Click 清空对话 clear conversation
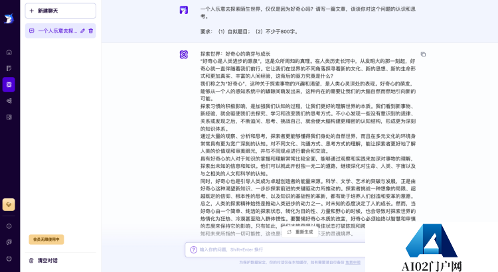 (43, 261)
